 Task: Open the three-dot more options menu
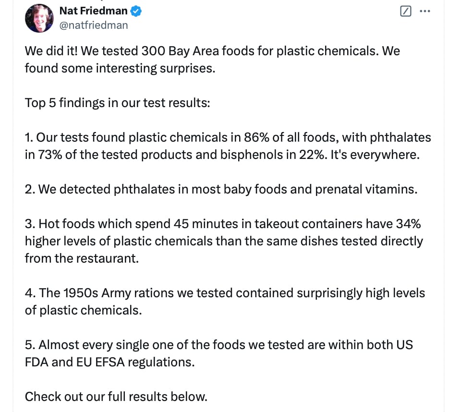424,11
